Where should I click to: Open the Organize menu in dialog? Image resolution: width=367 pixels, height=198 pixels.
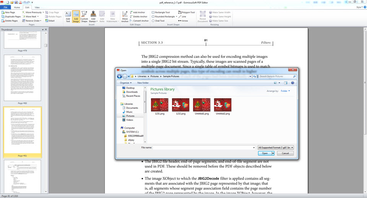coord(126,83)
